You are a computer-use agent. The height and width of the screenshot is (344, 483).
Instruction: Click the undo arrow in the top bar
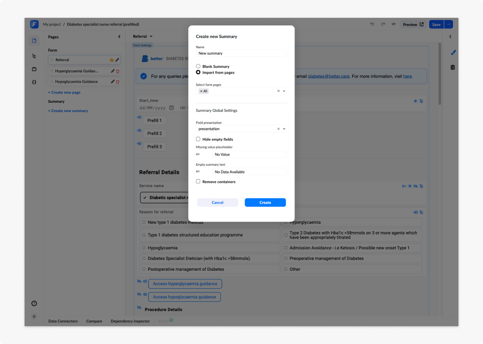click(x=372, y=24)
